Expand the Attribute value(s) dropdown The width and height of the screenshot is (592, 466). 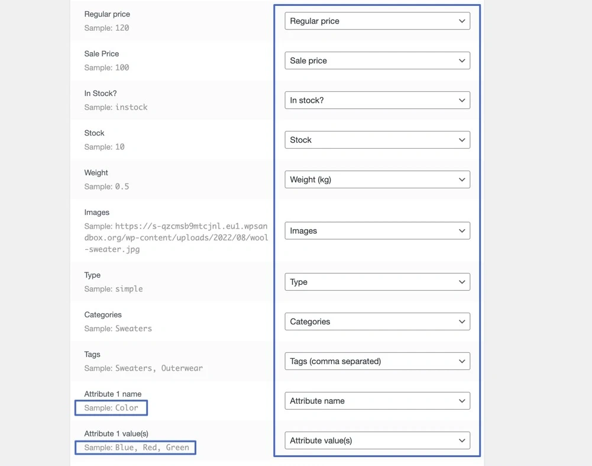(x=377, y=441)
